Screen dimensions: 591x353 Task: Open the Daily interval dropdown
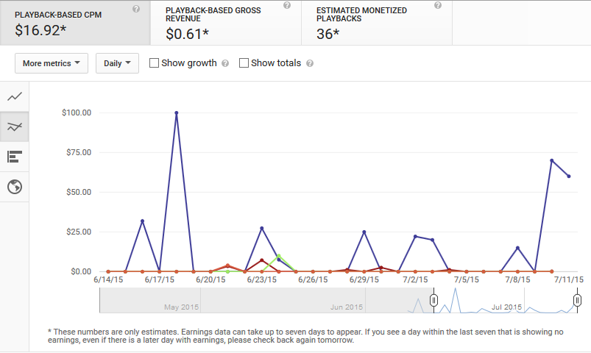117,63
